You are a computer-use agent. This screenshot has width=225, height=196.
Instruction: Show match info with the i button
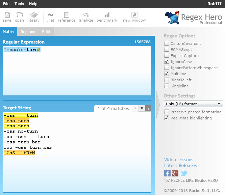[148, 108]
